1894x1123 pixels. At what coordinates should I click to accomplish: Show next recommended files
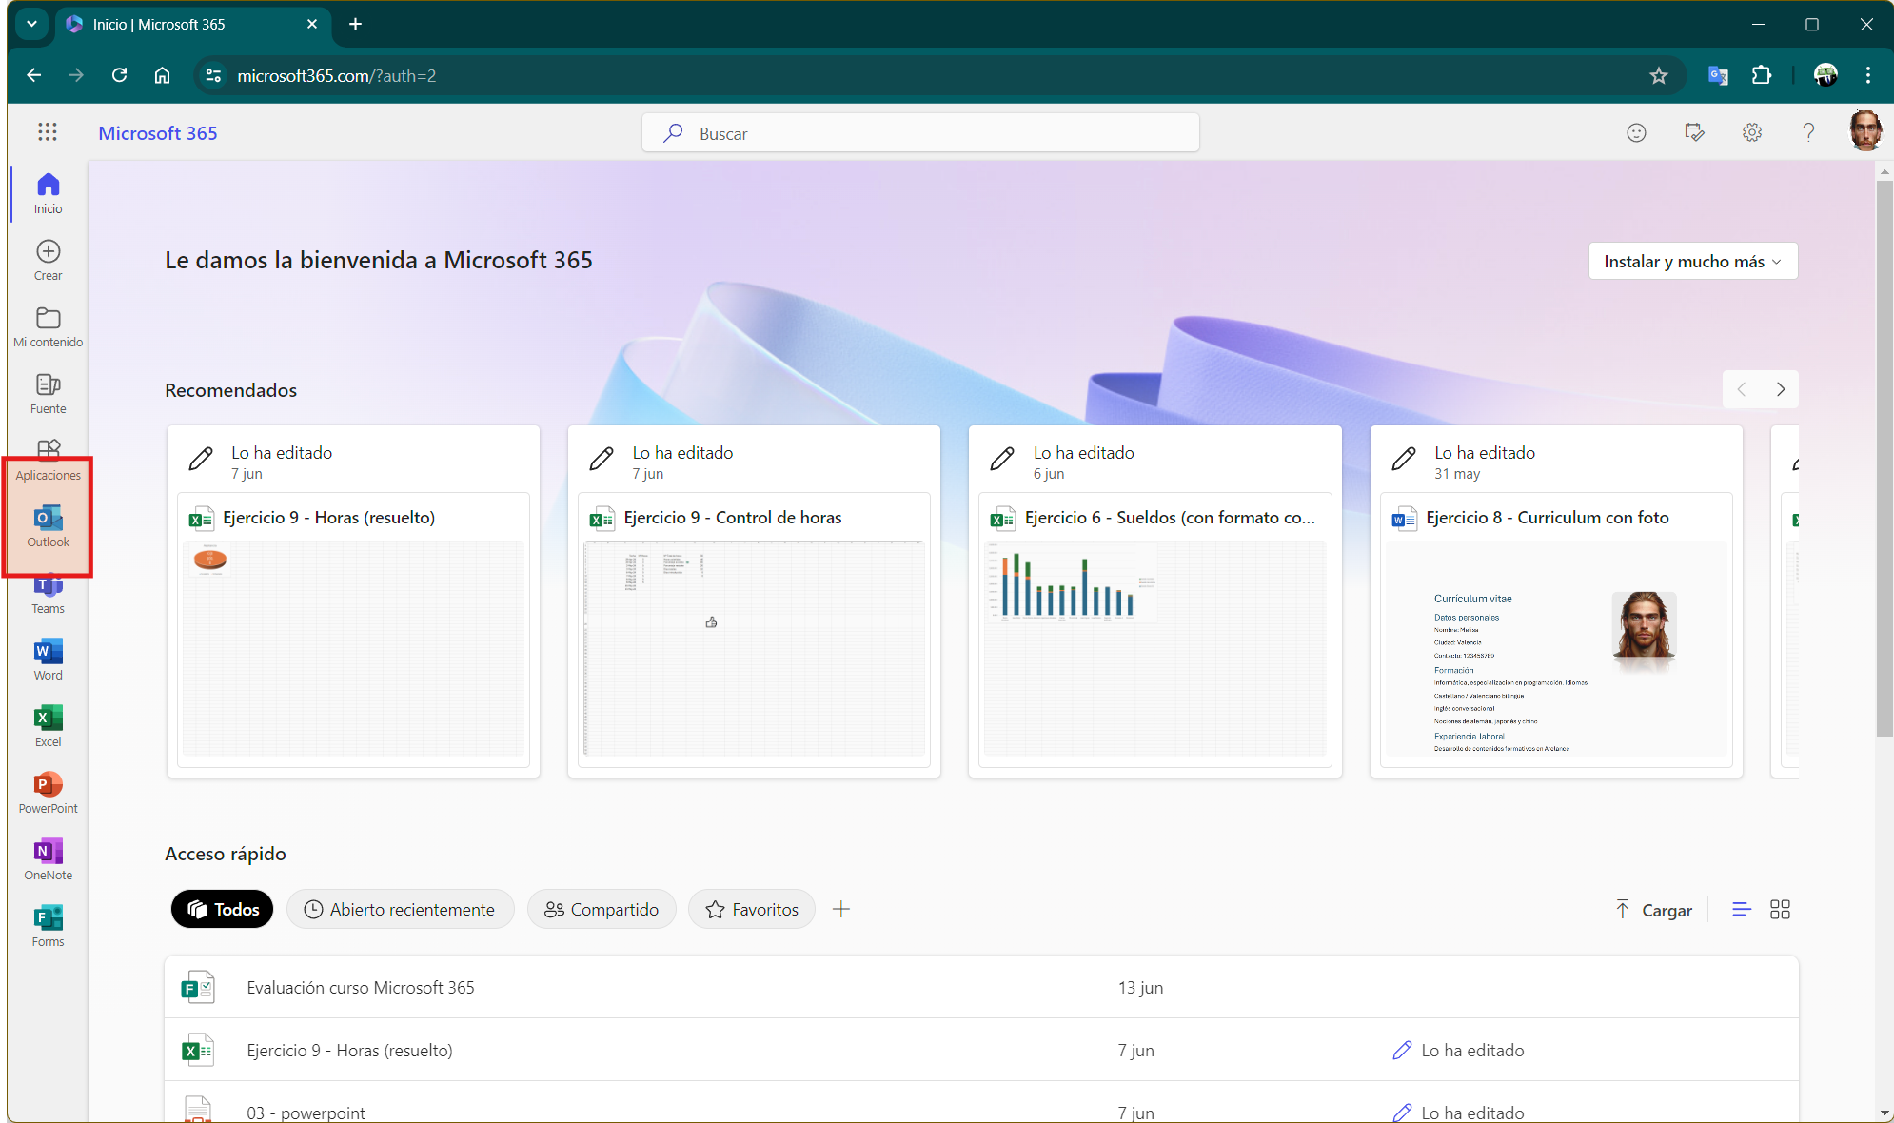tap(1780, 389)
